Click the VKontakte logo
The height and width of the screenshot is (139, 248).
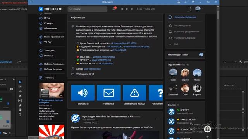(x=50, y=9)
